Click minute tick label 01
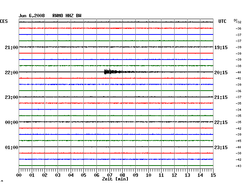The image size is (243, 185). (32, 175)
